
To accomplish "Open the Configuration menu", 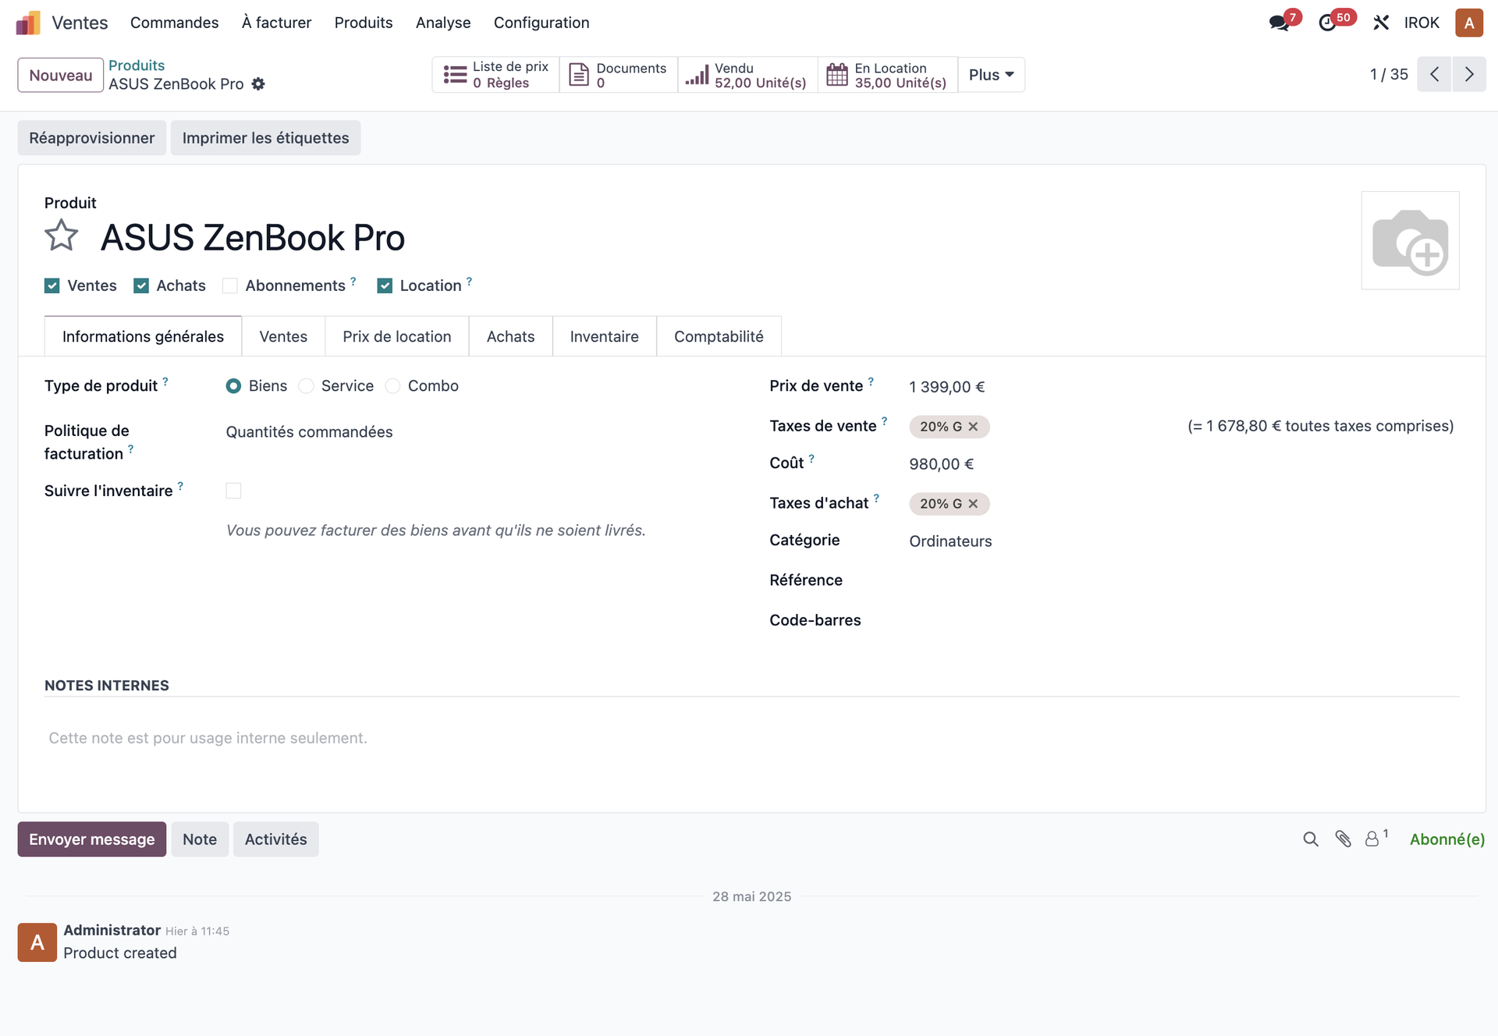I will (541, 23).
